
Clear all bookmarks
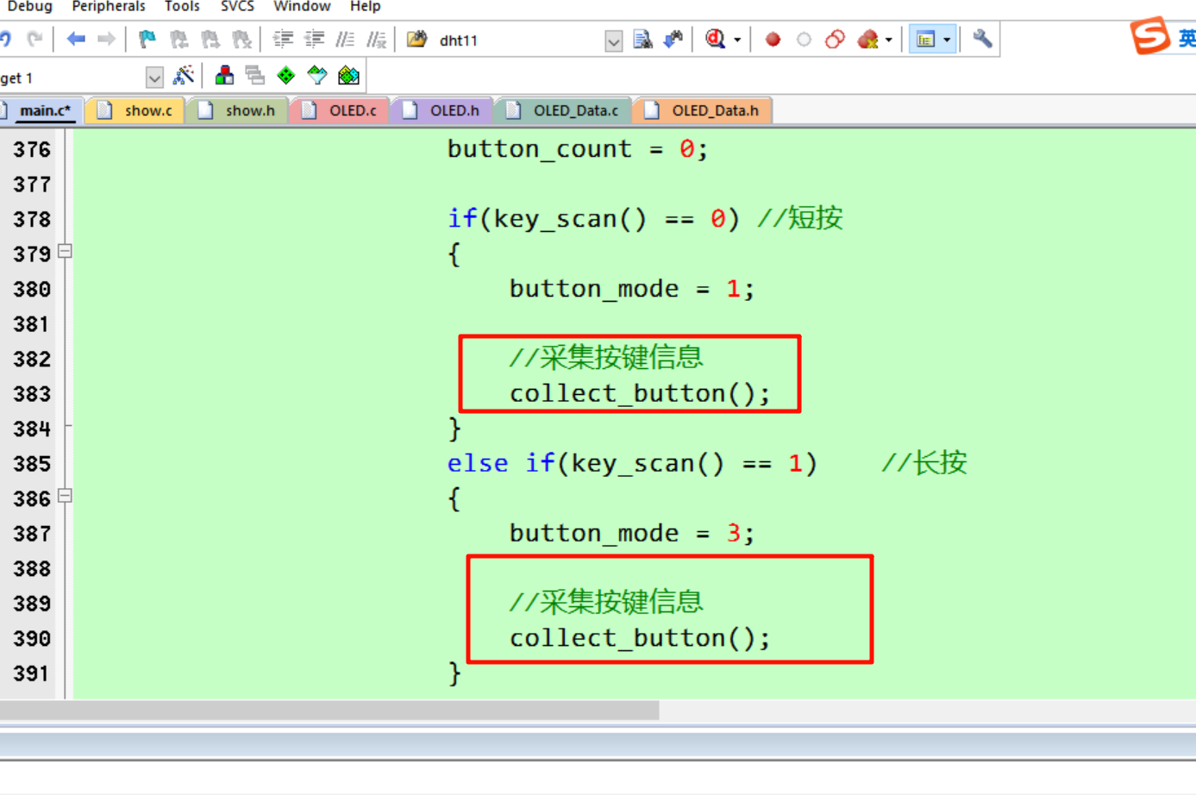242,39
